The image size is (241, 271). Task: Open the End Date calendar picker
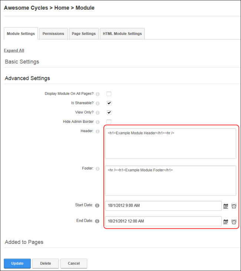(226, 222)
